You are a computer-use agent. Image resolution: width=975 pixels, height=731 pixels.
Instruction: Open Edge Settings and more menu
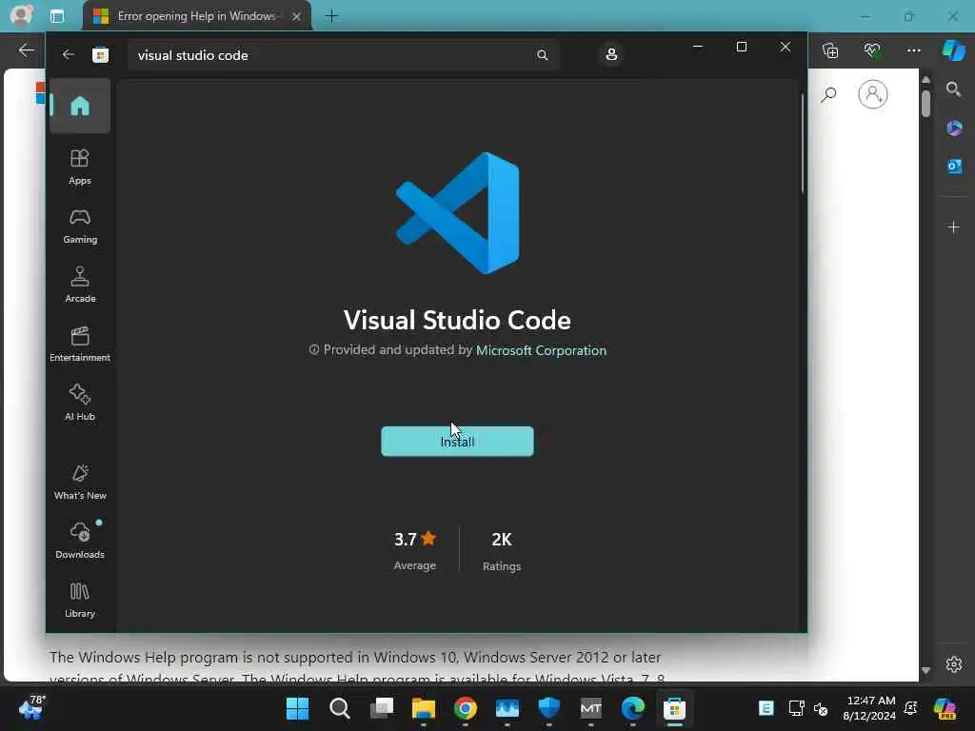pos(913,50)
